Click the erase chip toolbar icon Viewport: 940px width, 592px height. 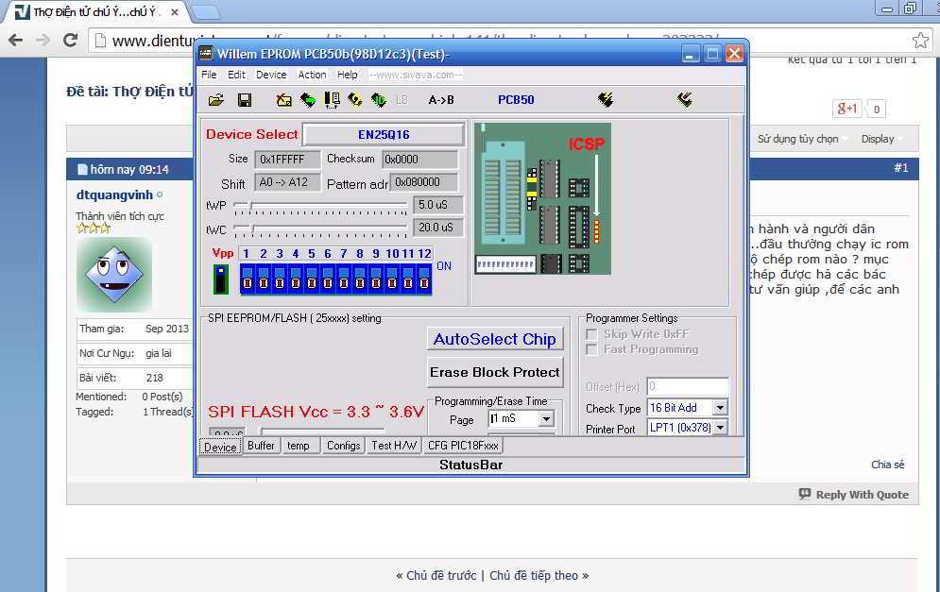(284, 100)
